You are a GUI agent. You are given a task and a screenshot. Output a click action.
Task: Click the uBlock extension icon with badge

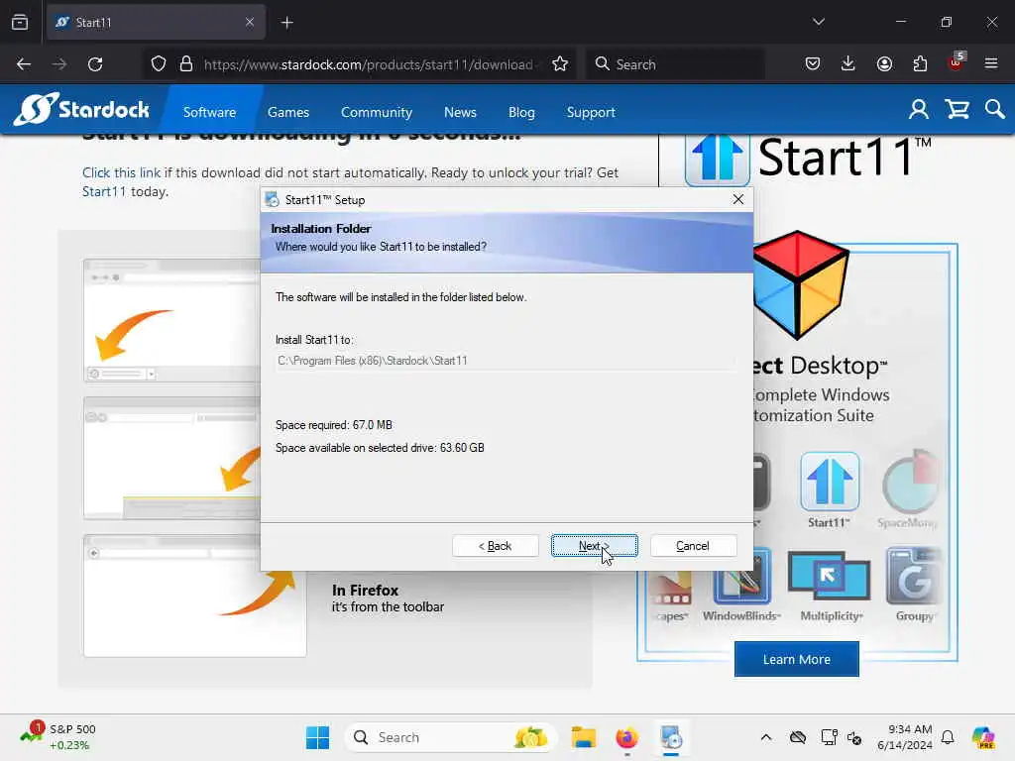pyautogui.click(x=957, y=62)
